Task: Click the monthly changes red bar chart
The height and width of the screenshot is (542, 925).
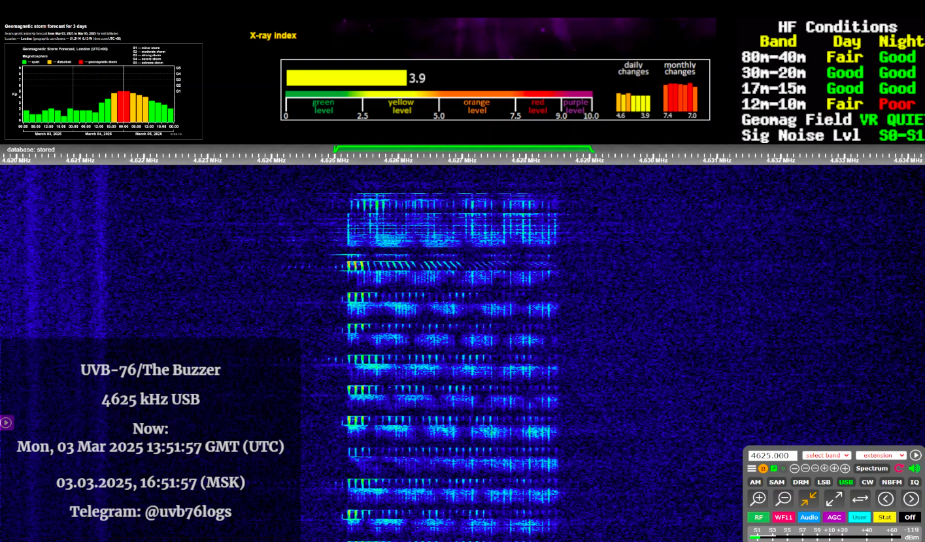Action: [680, 97]
